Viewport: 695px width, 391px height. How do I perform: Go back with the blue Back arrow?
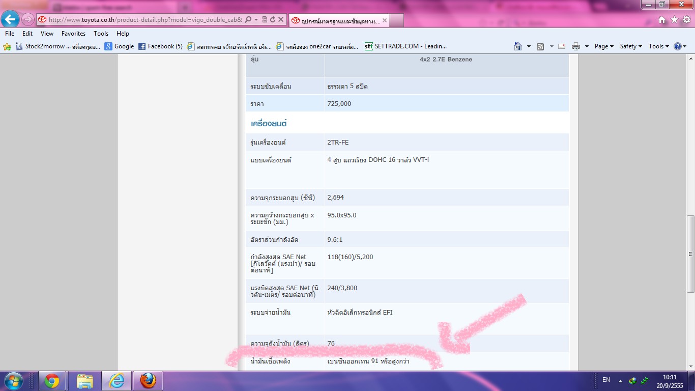pyautogui.click(x=10, y=19)
